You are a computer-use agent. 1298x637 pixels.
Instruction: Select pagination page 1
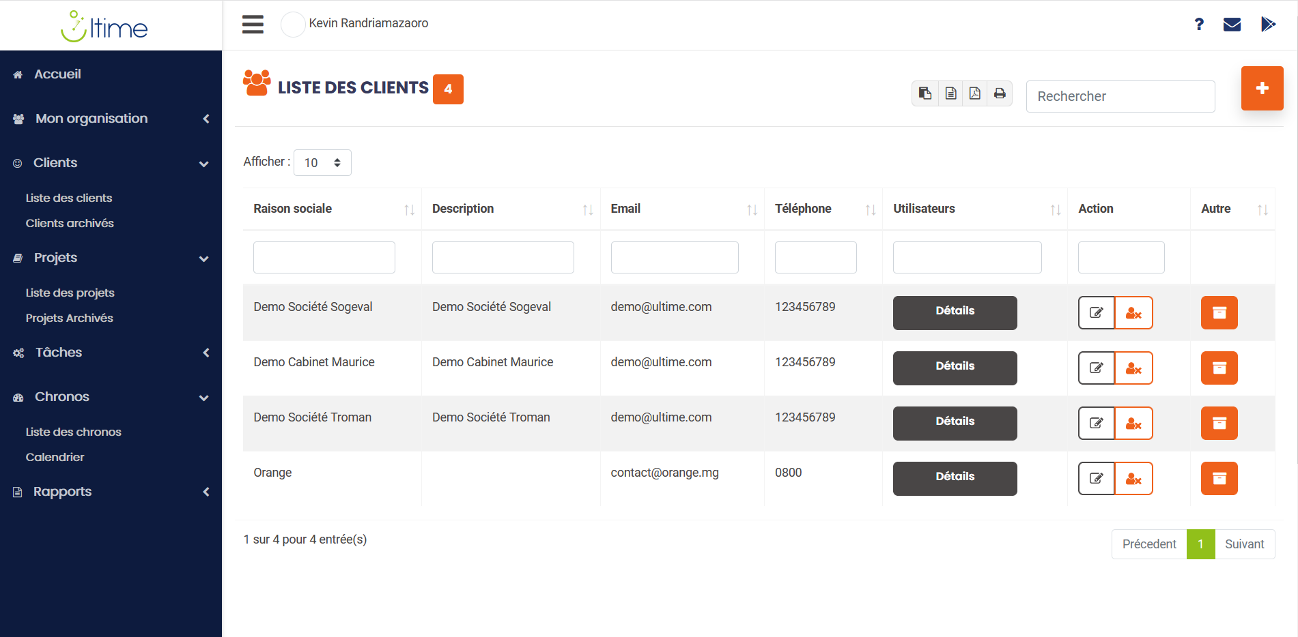(x=1200, y=544)
